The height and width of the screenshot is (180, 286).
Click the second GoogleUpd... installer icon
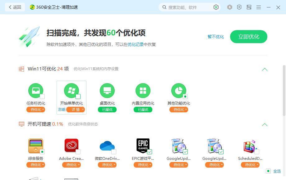pyautogui.click(x=214, y=146)
